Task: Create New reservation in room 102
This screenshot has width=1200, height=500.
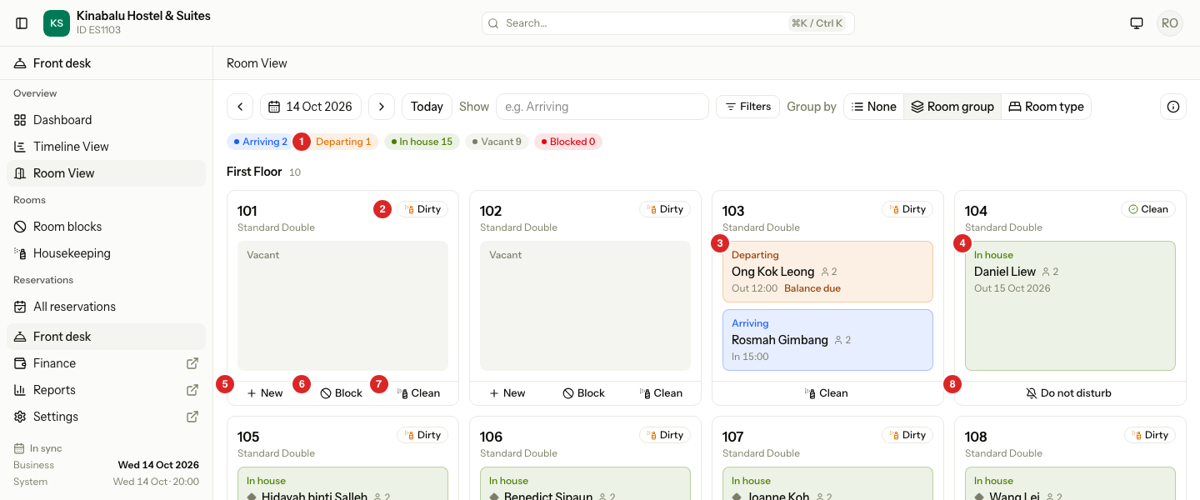Action: click(x=507, y=393)
